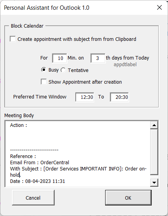The width and height of the screenshot is (168, 216).
Task: Click the Meeting Body scrollbar up arrow
Action: tap(154, 125)
